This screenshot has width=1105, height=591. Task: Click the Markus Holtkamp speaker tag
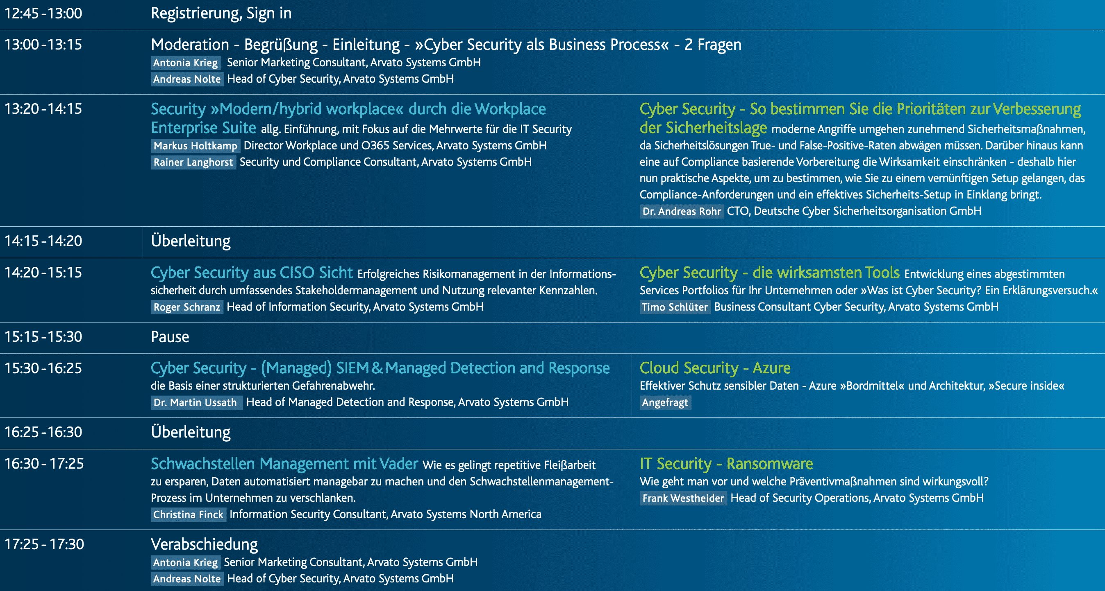click(195, 146)
